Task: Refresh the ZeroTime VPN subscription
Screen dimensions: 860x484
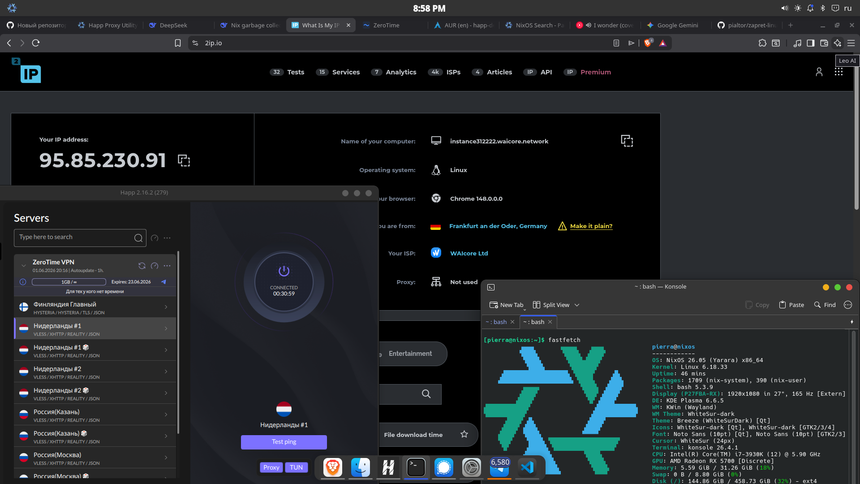Action: (142, 266)
